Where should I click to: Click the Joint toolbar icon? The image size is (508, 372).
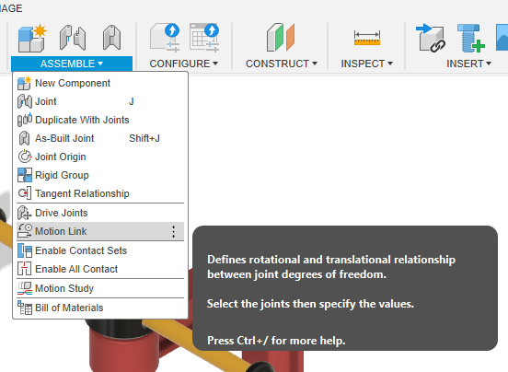(x=73, y=38)
